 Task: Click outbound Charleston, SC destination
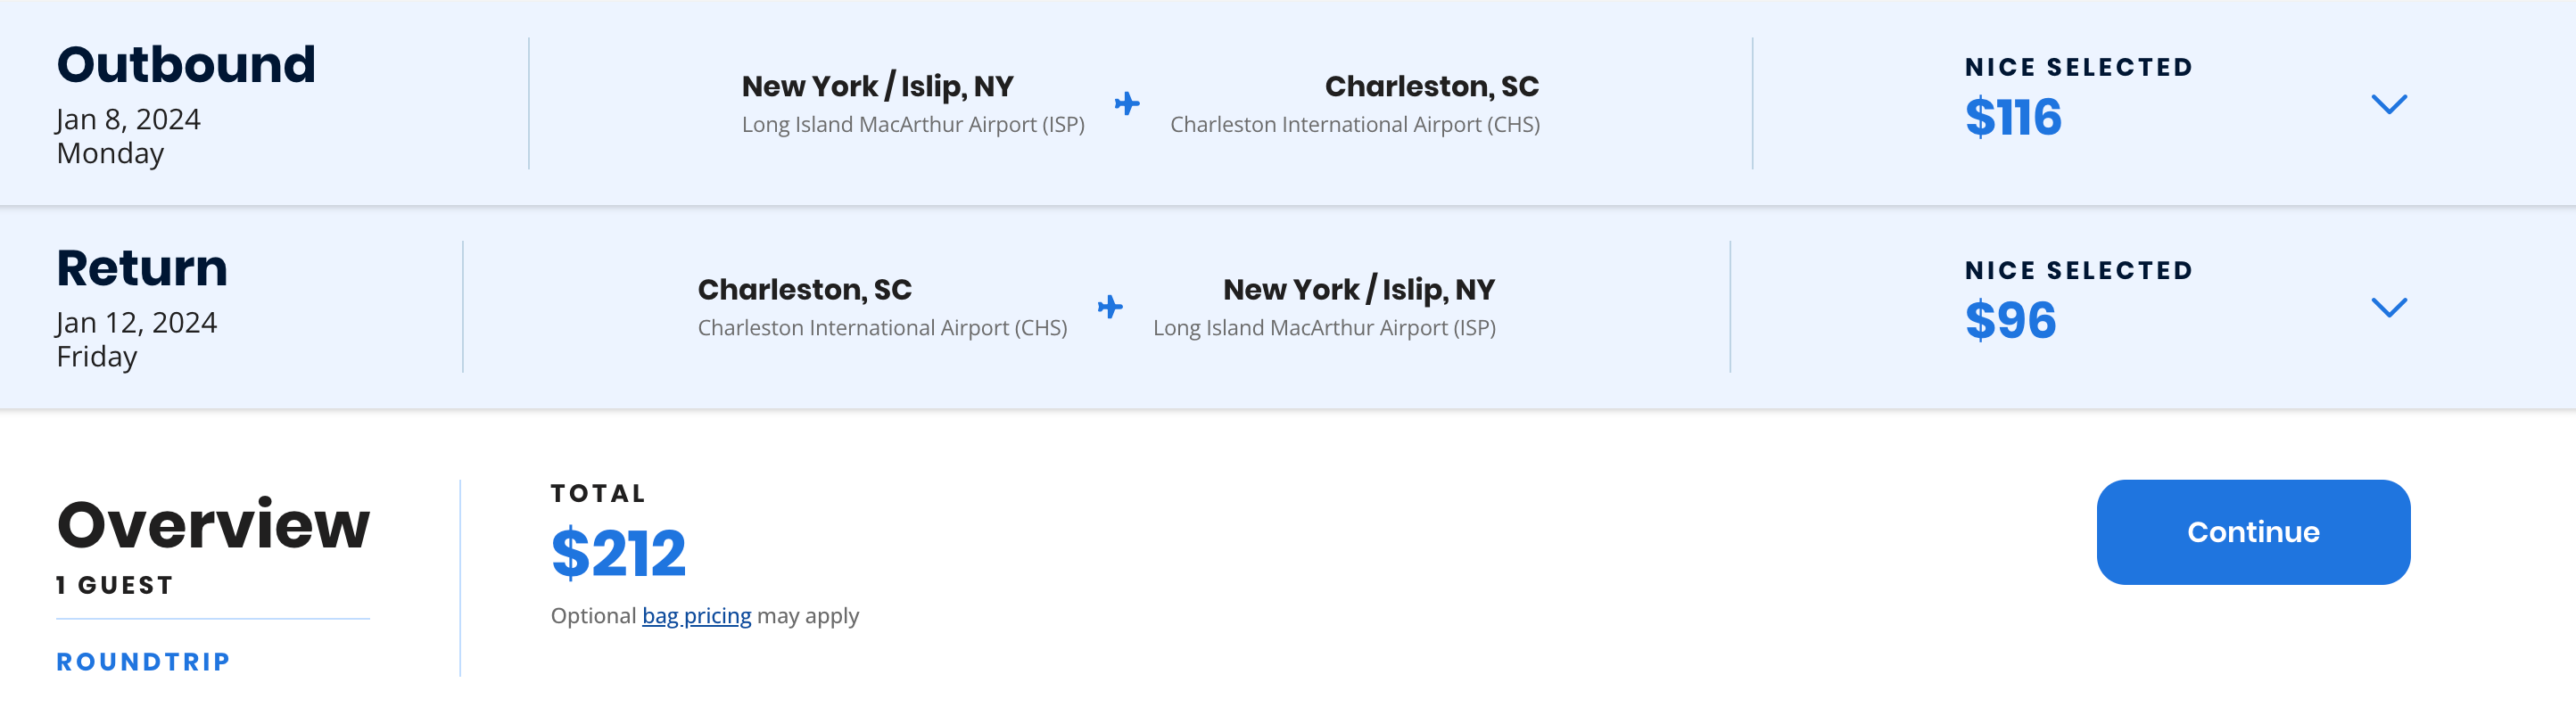pos(1431,87)
